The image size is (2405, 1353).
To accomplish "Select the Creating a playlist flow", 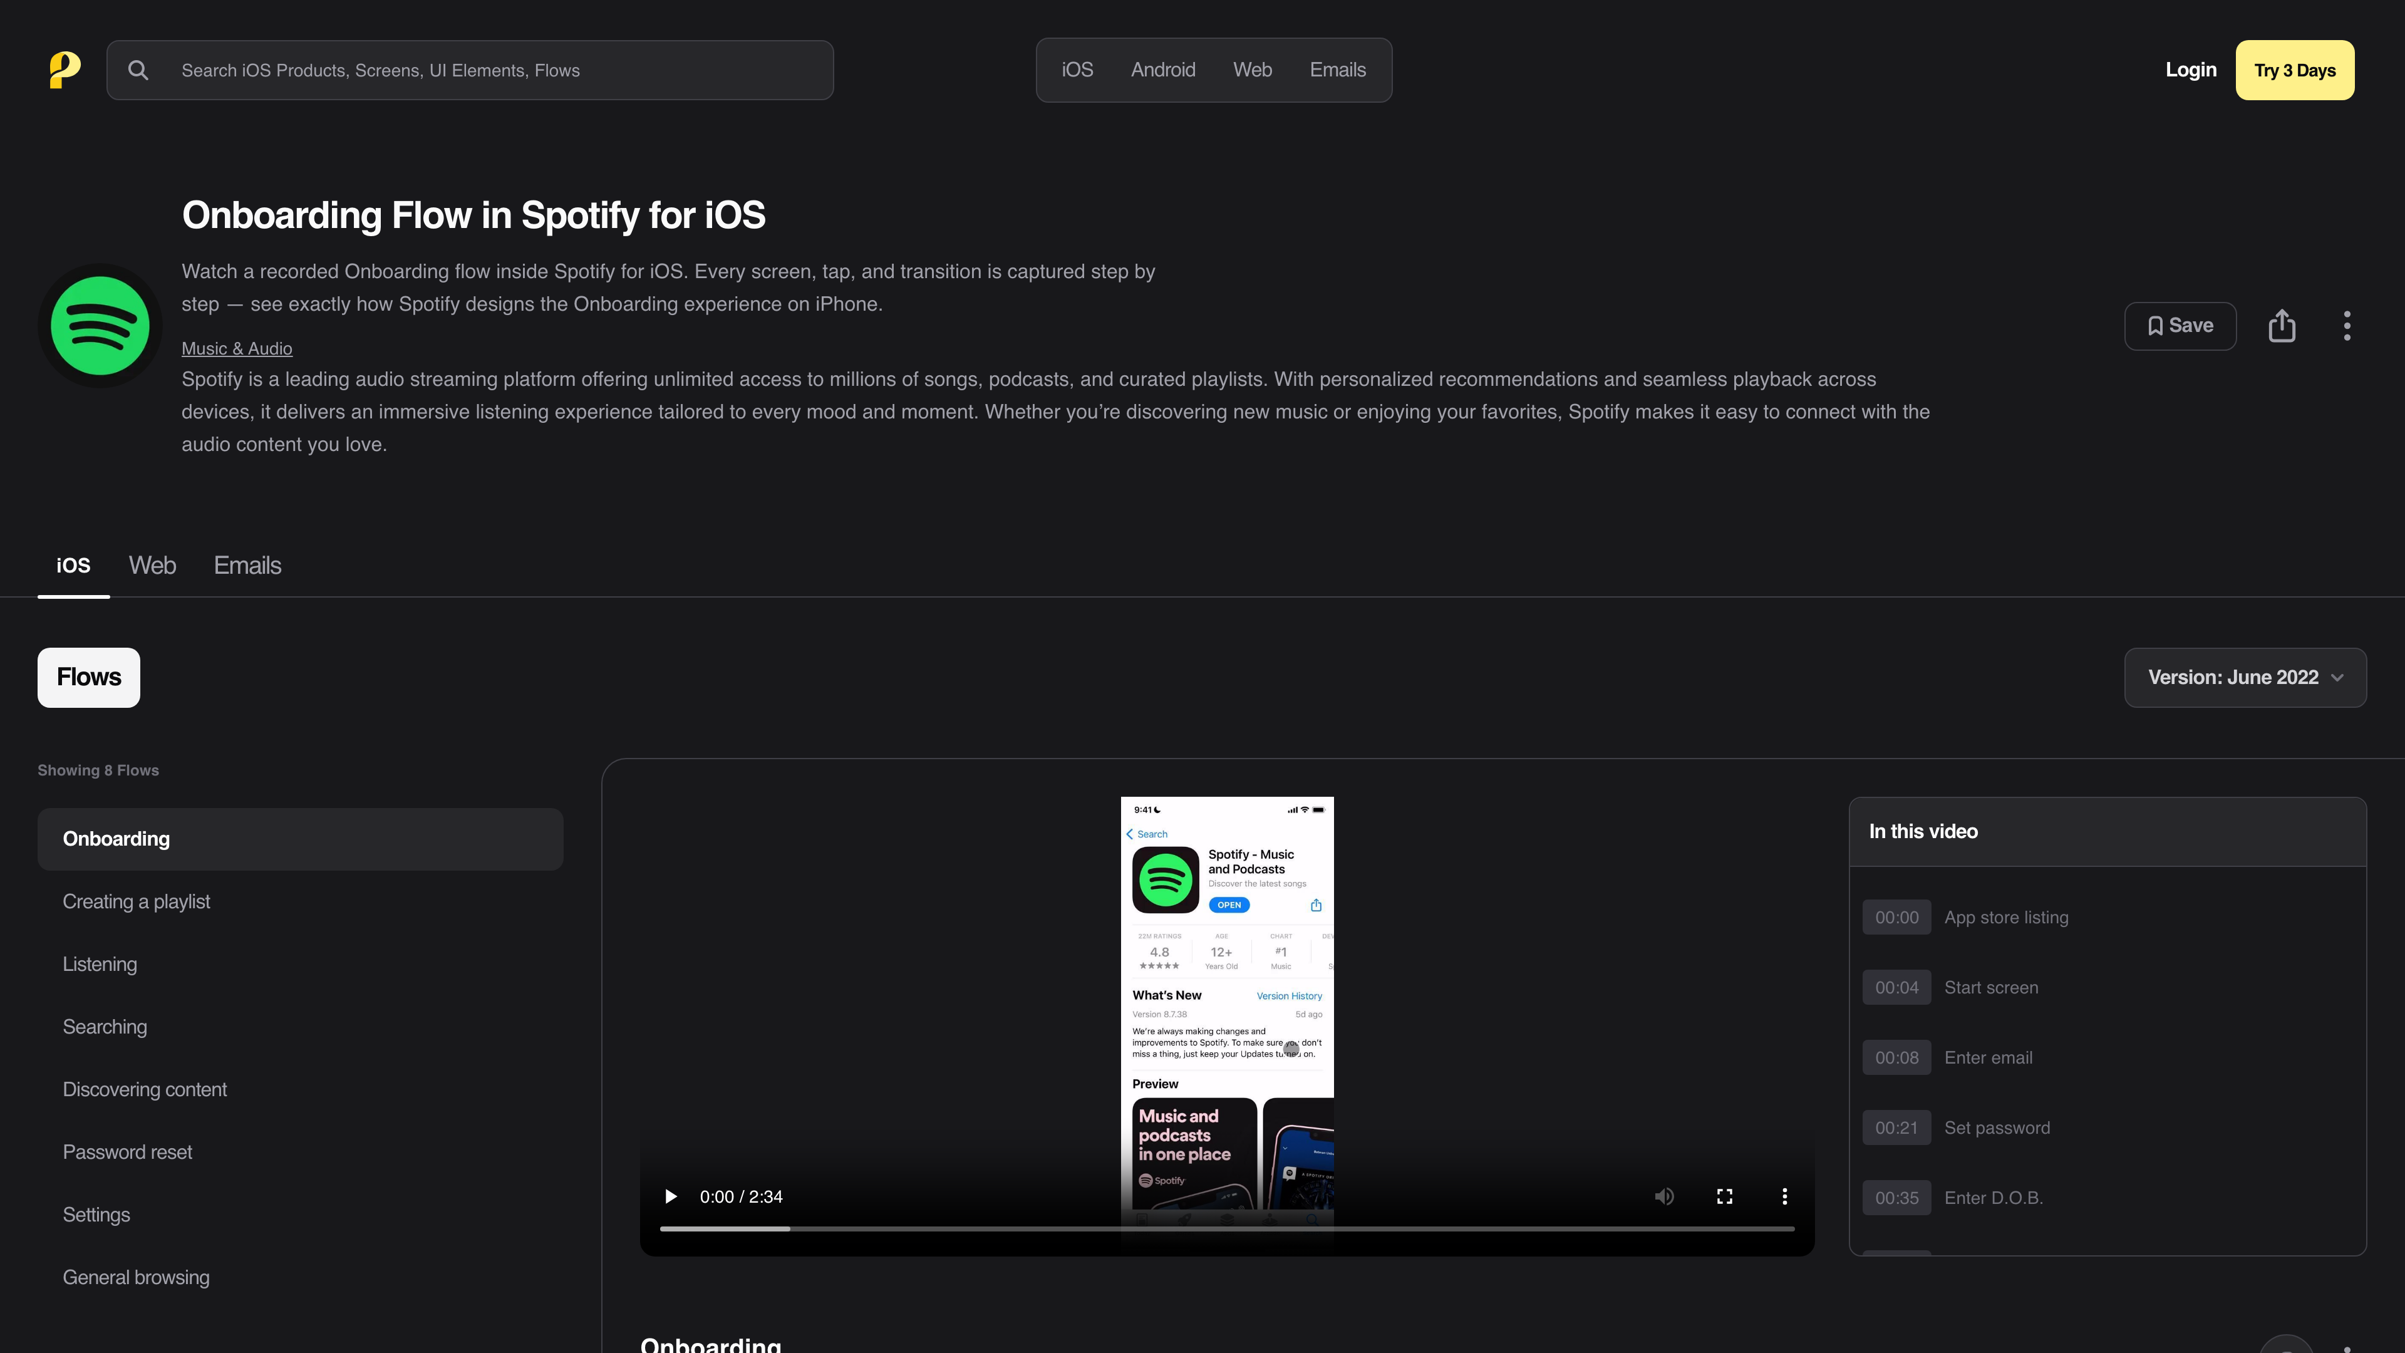I will 300,902.
